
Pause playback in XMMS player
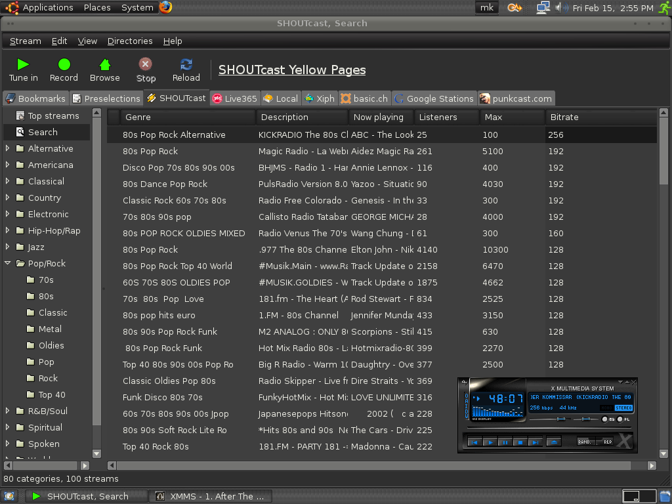504,442
